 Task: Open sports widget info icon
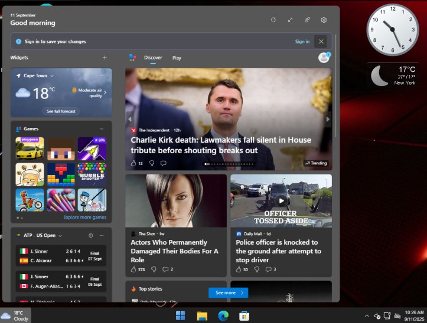(91, 235)
